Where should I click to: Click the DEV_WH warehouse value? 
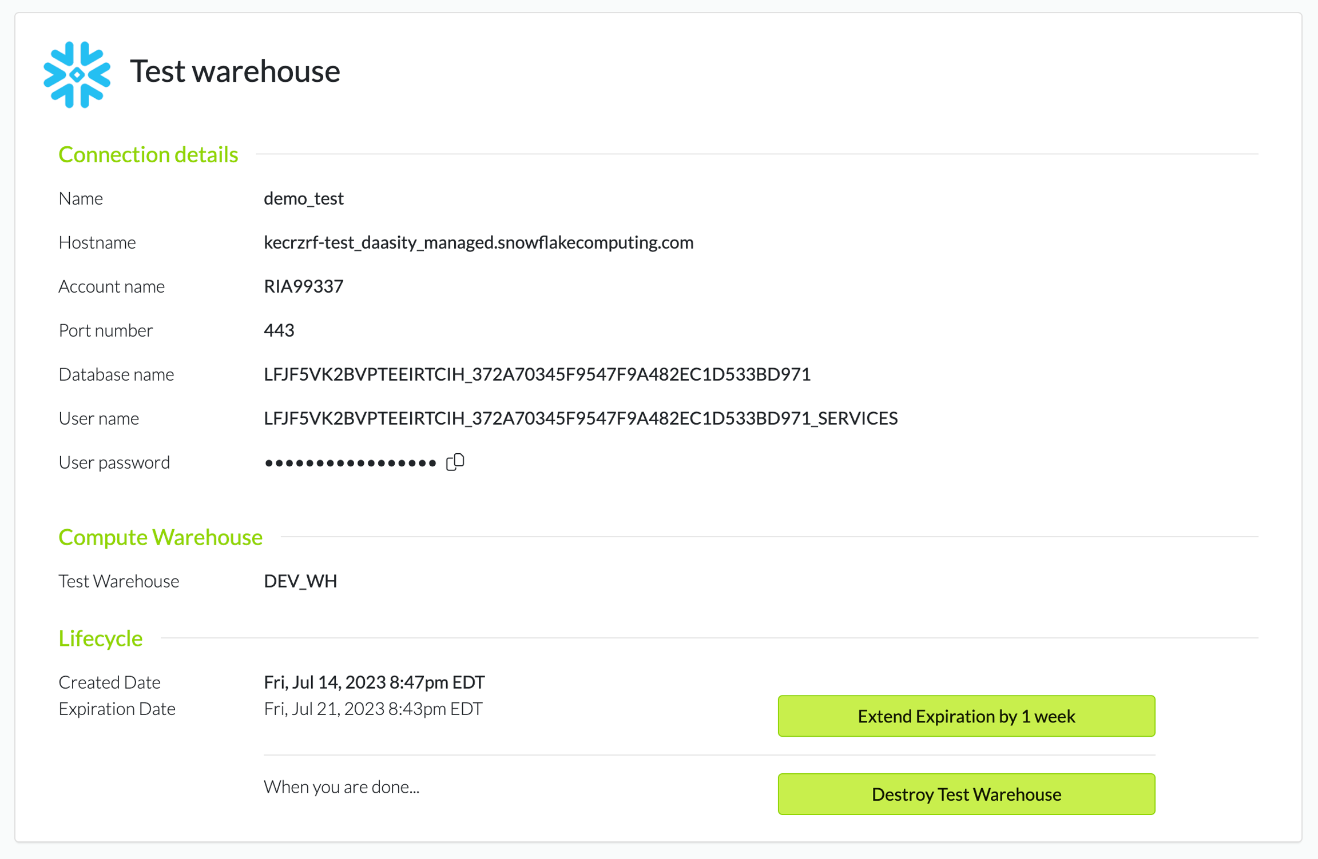(300, 581)
